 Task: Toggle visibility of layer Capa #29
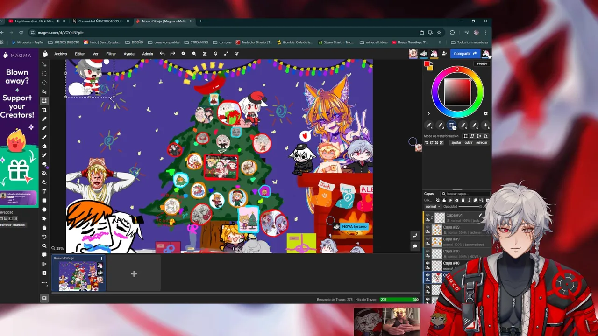(427, 227)
